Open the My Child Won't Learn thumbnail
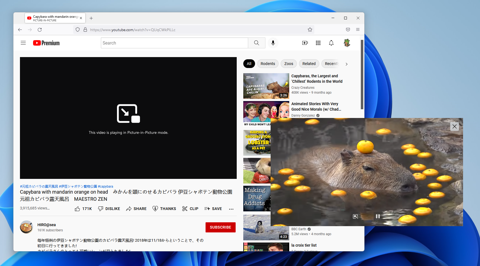Viewport: 480px width, 266px height. 257,114
